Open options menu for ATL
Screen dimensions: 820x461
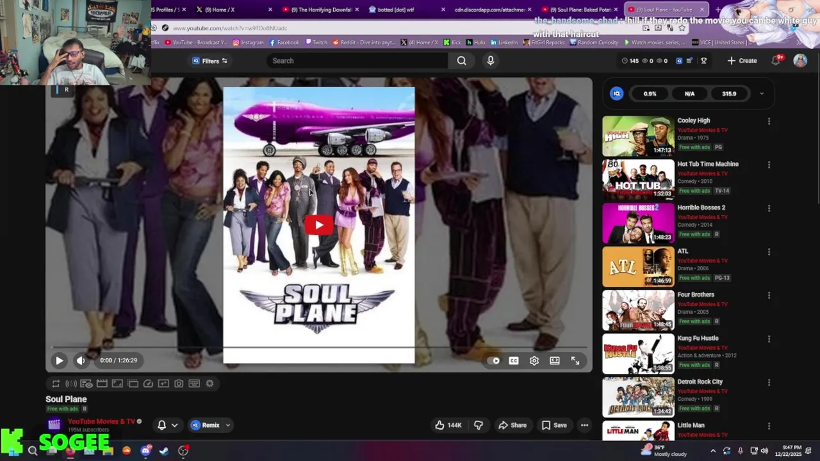point(769,252)
